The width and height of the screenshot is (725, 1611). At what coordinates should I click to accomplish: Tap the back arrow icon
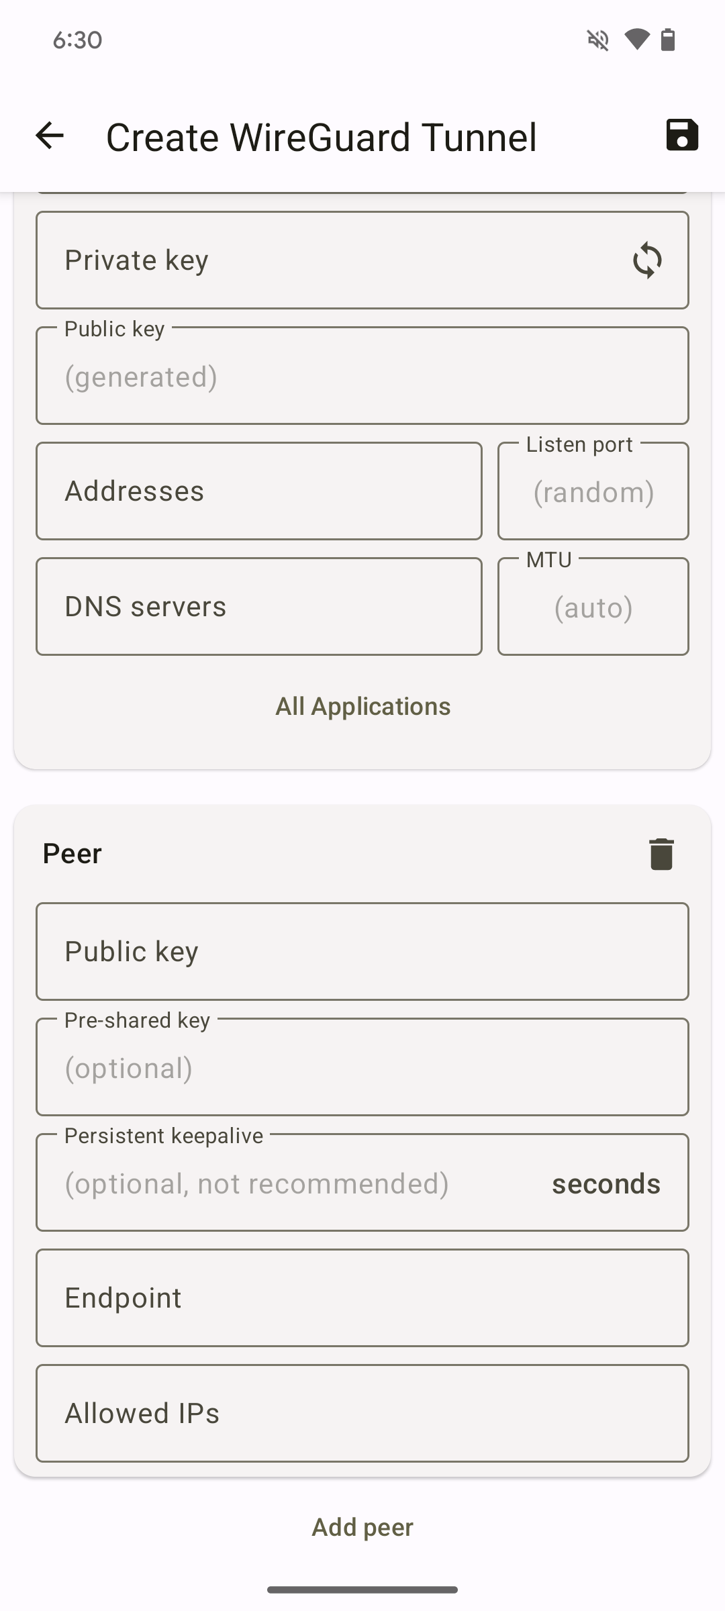[50, 136]
